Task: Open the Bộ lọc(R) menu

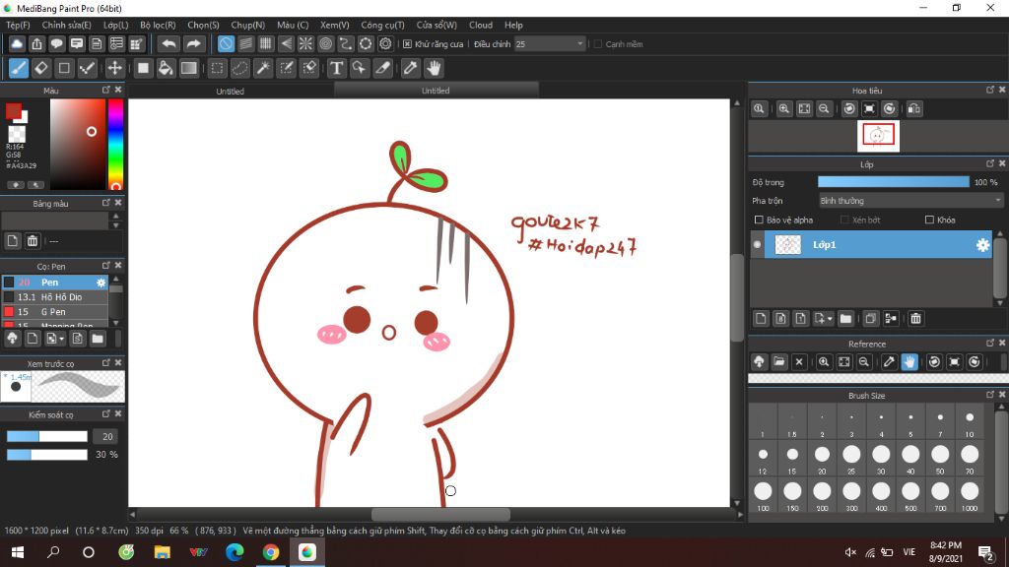Action: pyautogui.click(x=158, y=25)
